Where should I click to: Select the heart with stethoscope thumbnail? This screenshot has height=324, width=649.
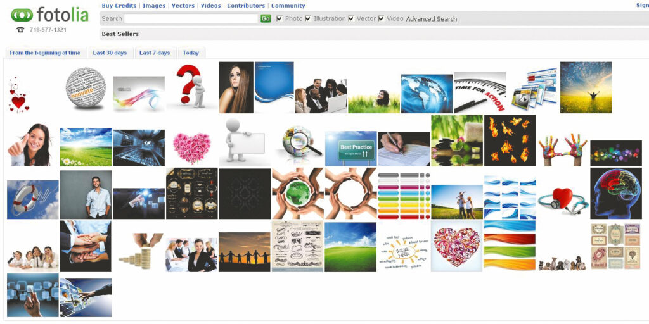tap(563, 199)
